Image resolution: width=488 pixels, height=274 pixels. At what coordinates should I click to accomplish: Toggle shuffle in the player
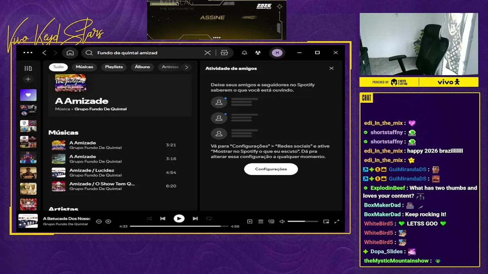[149, 218]
